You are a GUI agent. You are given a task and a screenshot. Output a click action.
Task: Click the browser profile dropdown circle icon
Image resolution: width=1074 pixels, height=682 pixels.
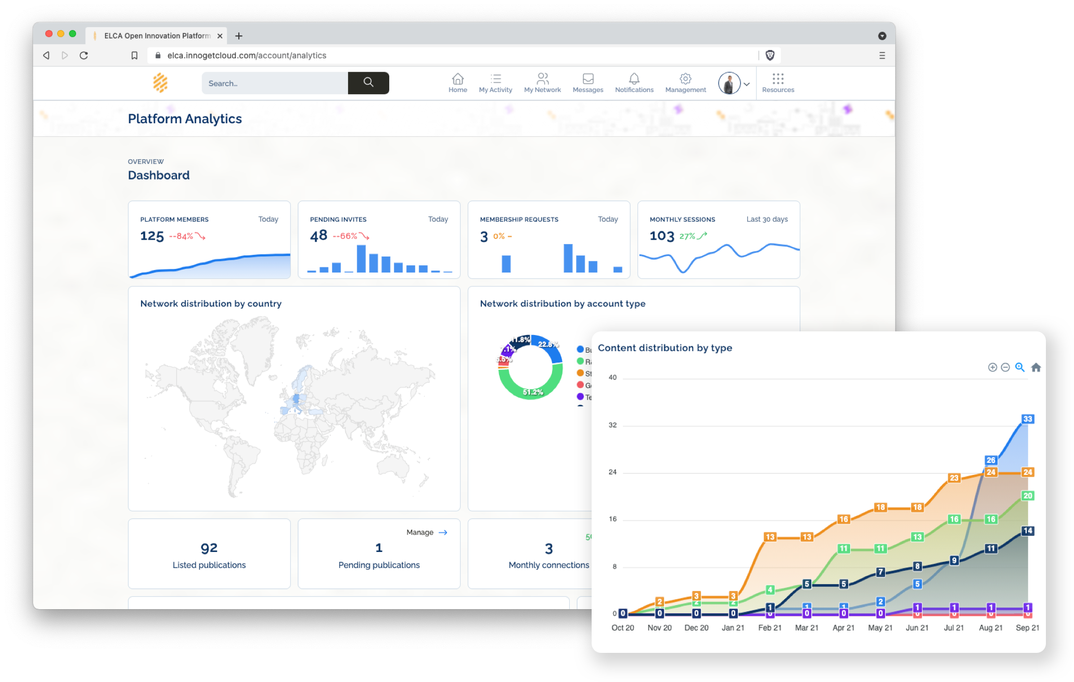[882, 36]
